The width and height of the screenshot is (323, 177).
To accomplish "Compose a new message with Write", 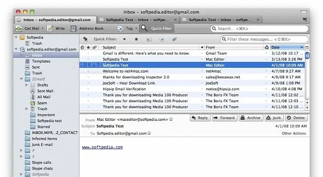I will tap(56, 28).
